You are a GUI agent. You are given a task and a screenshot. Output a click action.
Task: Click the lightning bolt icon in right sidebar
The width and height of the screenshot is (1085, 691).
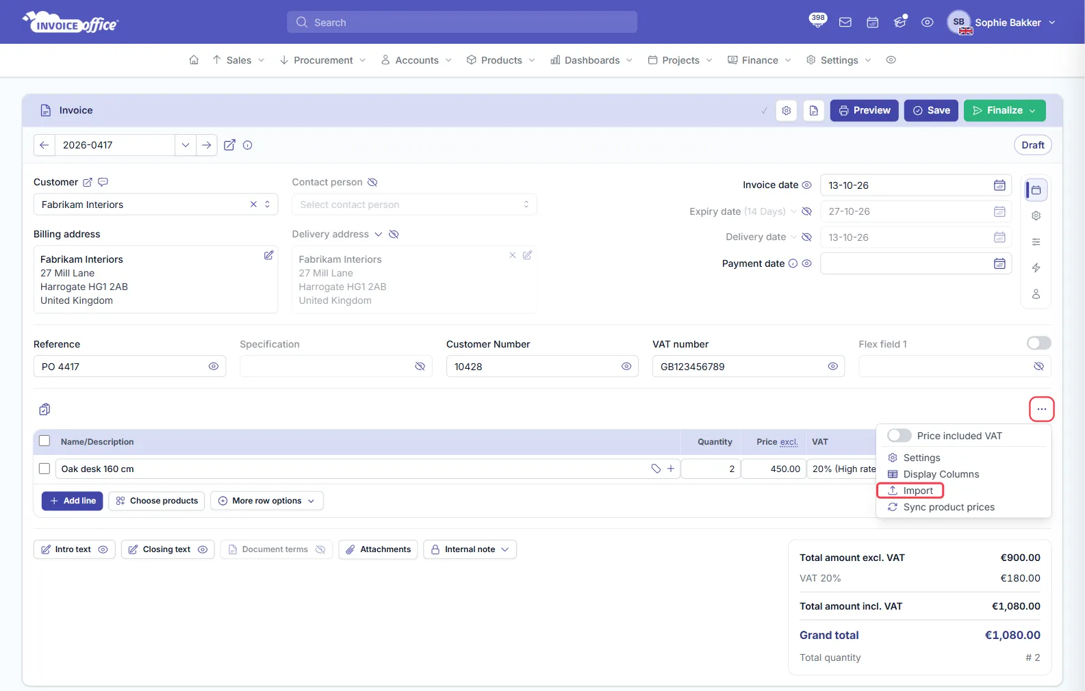[x=1036, y=268]
